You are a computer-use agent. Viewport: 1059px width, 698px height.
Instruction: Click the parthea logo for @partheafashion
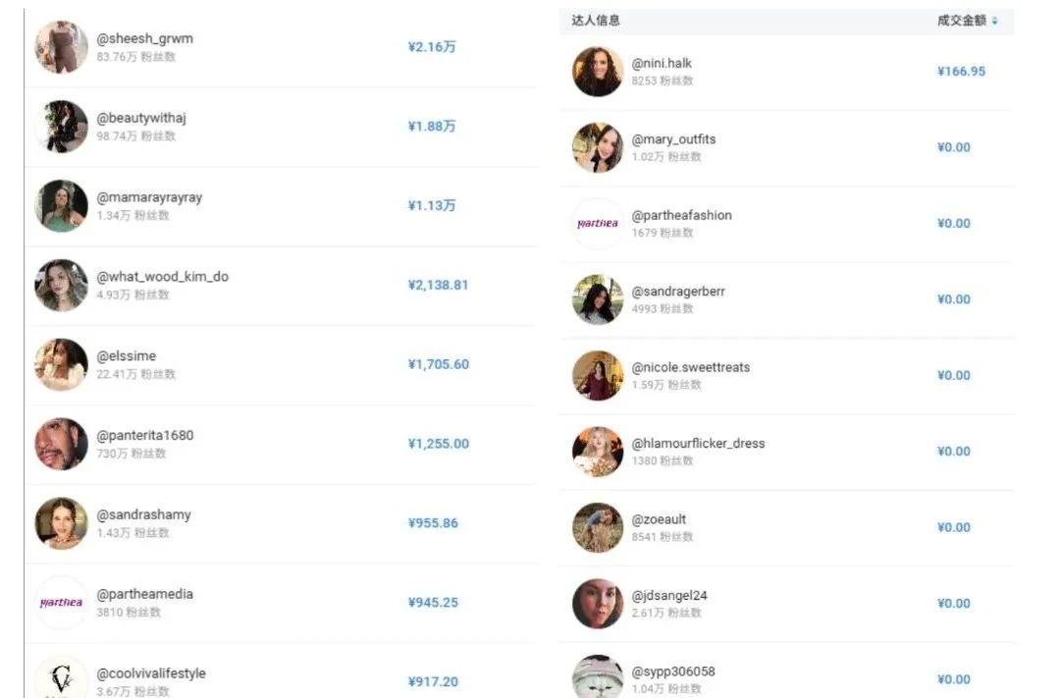click(598, 223)
